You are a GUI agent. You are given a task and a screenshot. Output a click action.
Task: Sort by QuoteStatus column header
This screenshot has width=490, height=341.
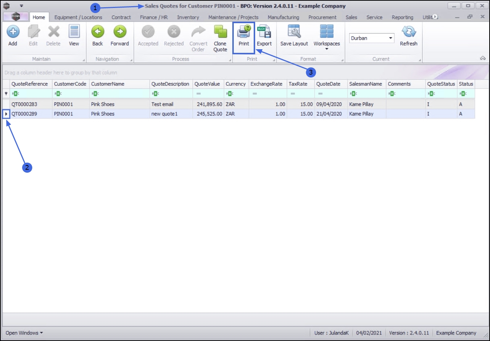click(x=441, y=84)
